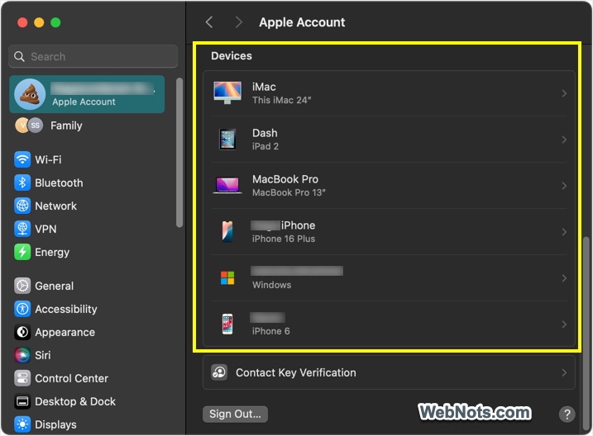Open the VPN sidebar label

[x=45, y=229]
